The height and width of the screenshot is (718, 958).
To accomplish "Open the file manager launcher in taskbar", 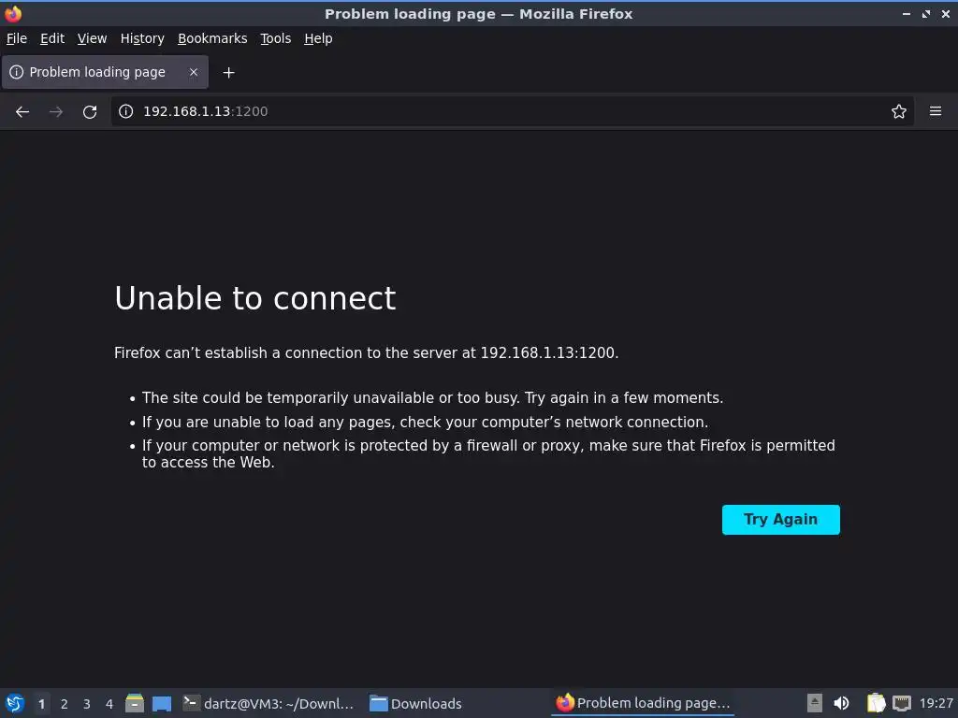I will 135,703.
